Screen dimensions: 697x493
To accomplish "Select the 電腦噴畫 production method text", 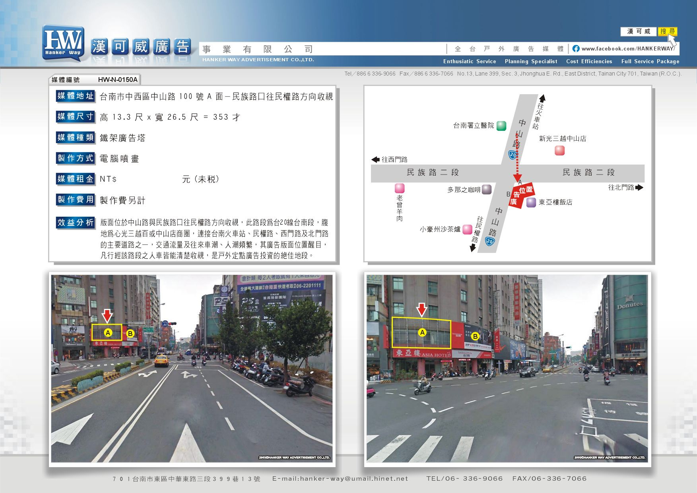I will [x=119, y=159].
